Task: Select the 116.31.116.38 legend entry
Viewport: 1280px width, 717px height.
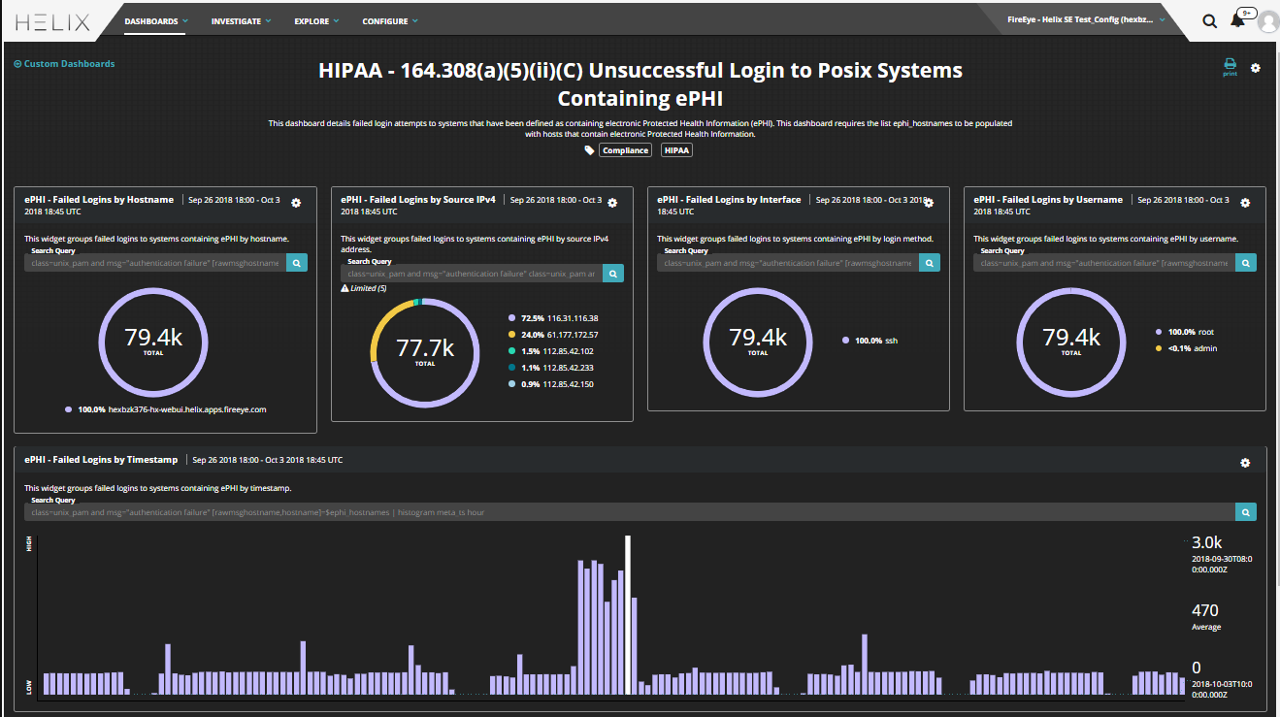Action: click(x=552, y=318)
